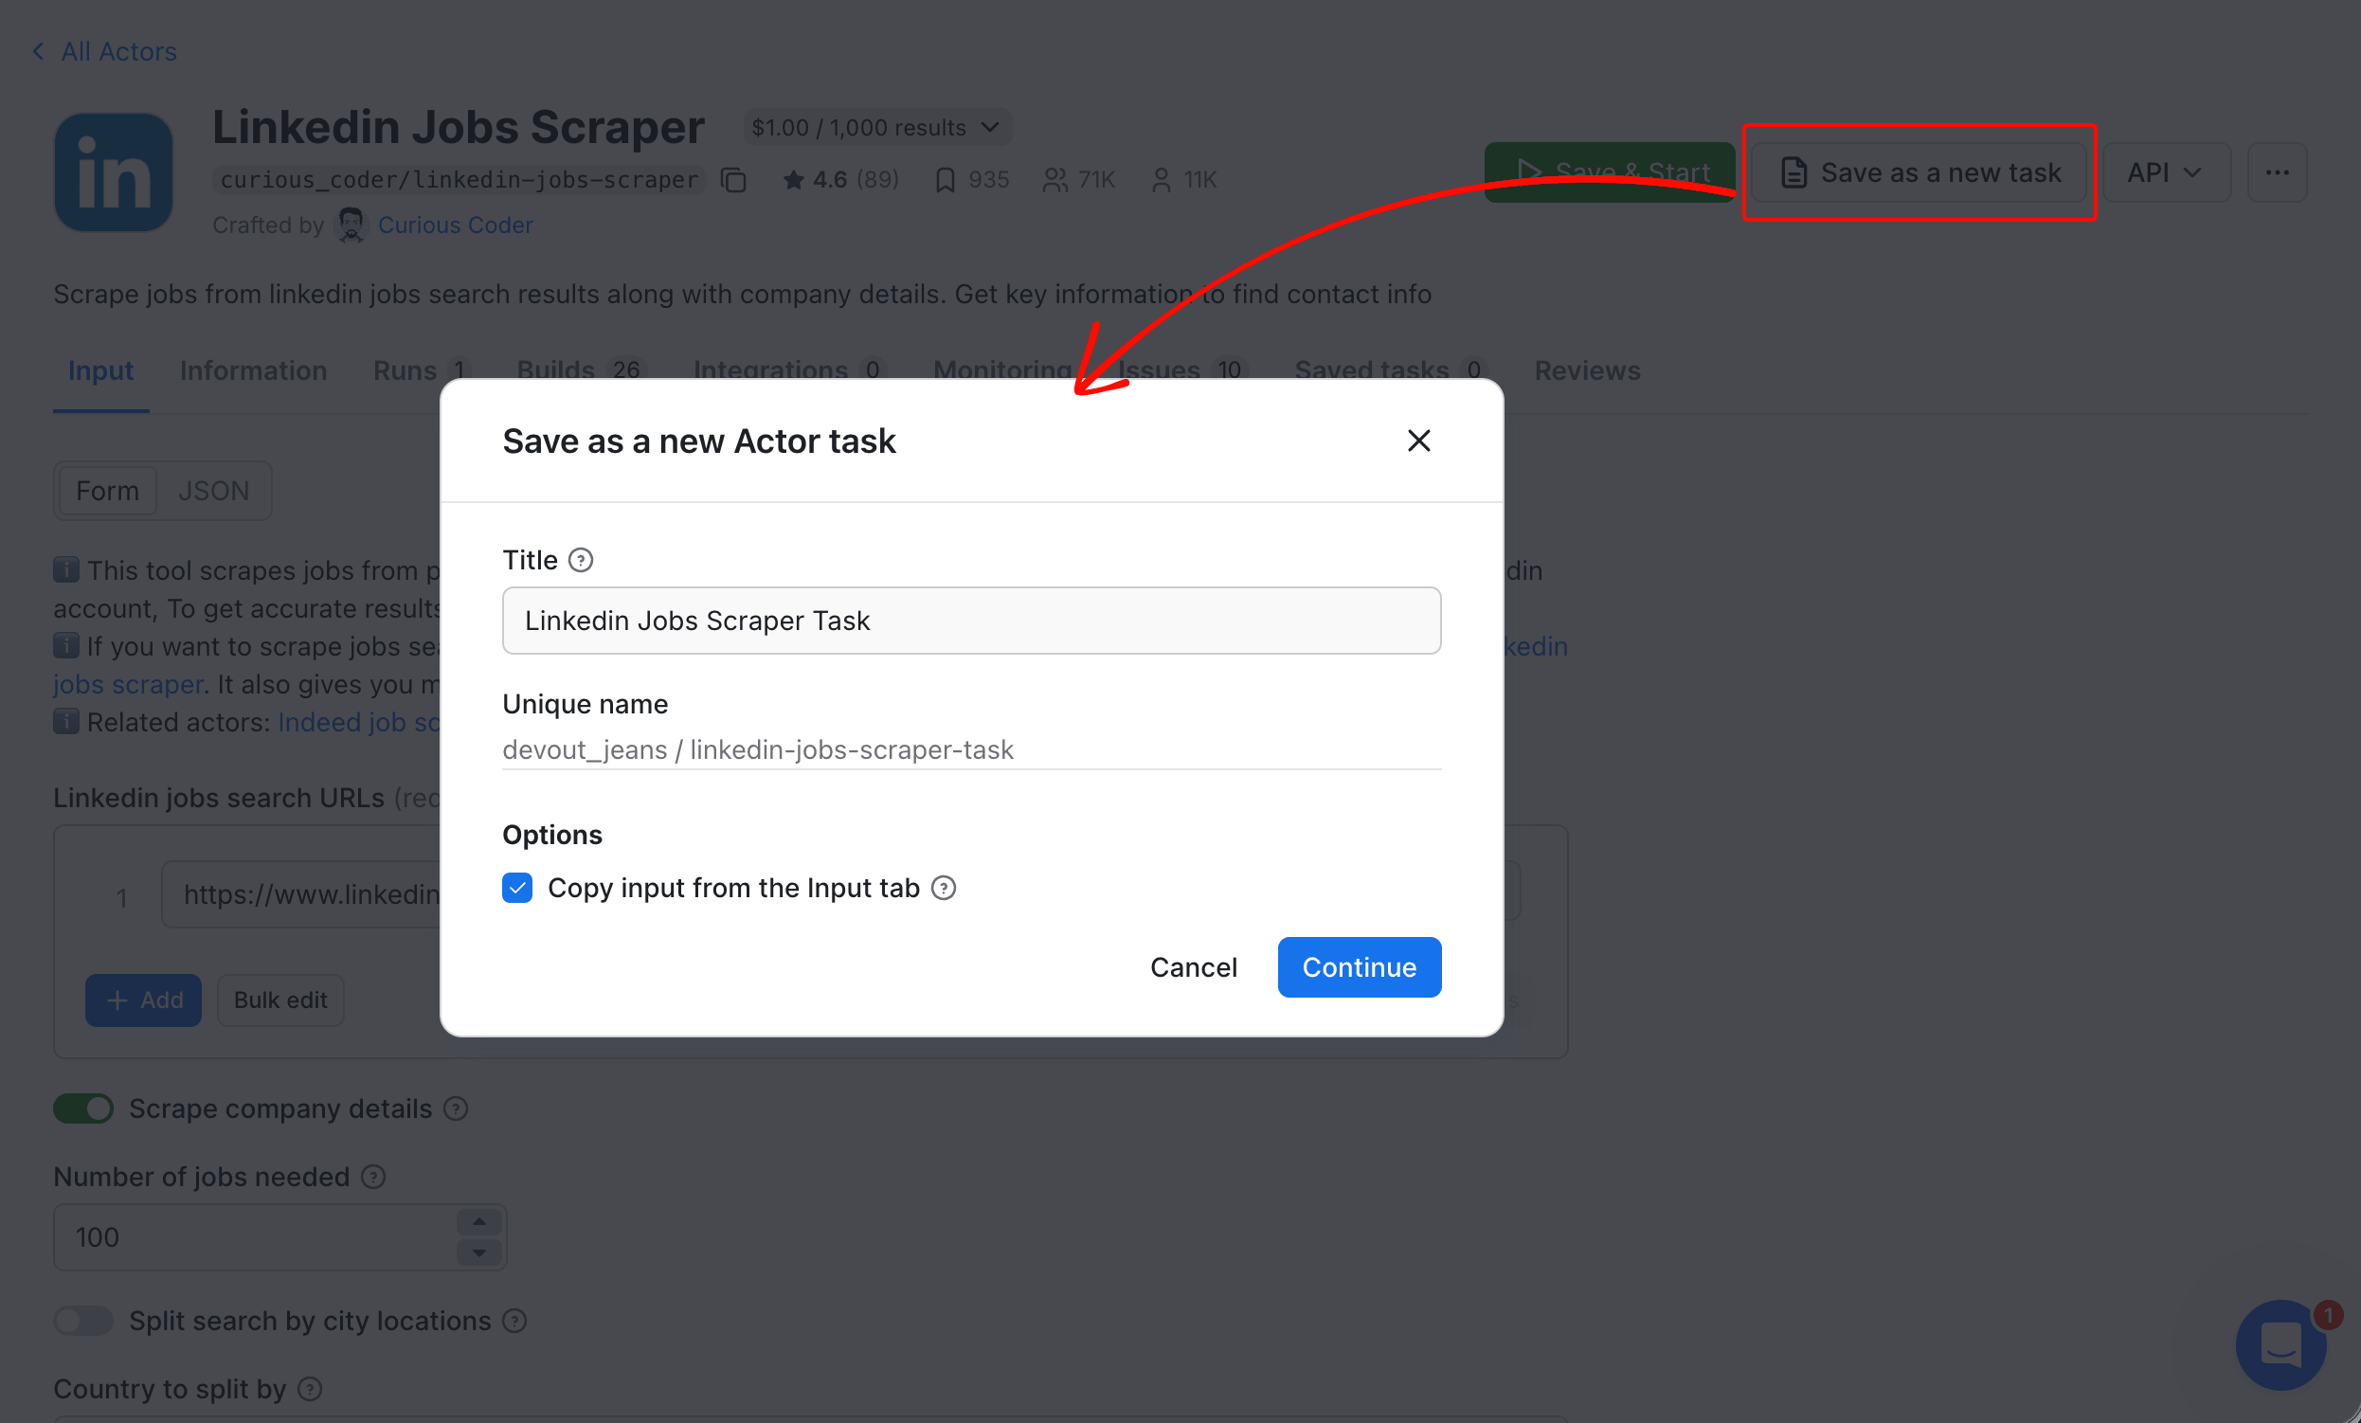2361x1423 pixels.
Task: Open the $1.00 / 1,000 results pricing dropdown
Action: coord(876,128)
